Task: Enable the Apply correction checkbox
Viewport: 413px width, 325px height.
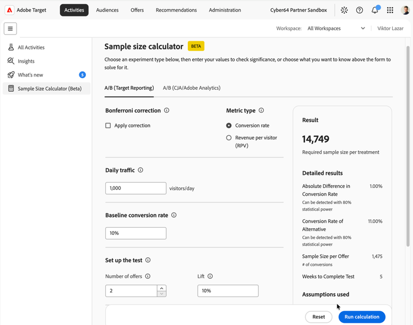Action: point(108,125)
